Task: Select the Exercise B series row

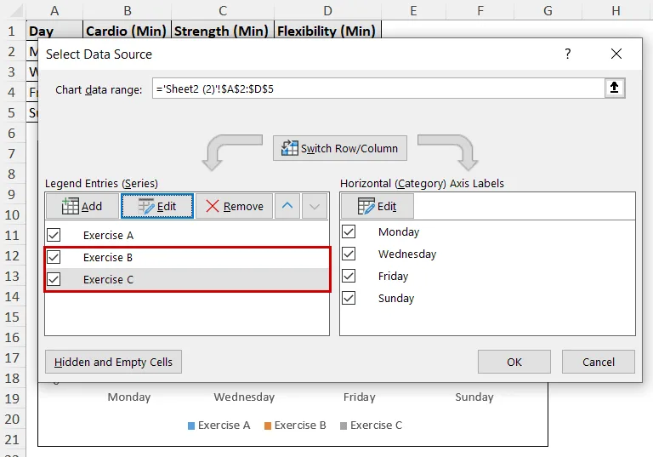Action: [x=187, y=257]
